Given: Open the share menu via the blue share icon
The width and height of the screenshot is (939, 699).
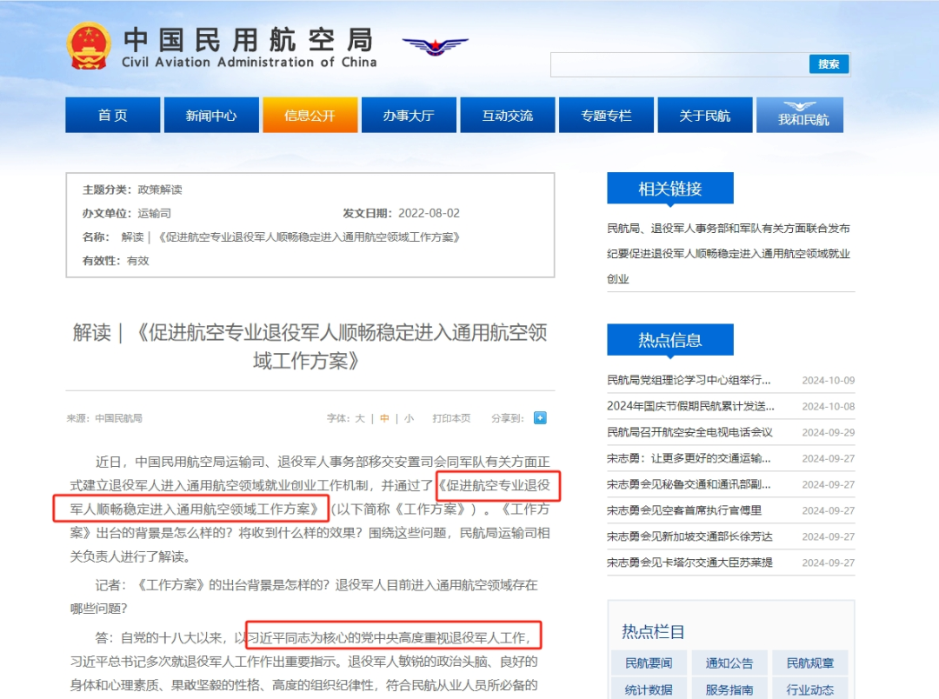Looking at the screenshot, I should [x=541, y=417].
